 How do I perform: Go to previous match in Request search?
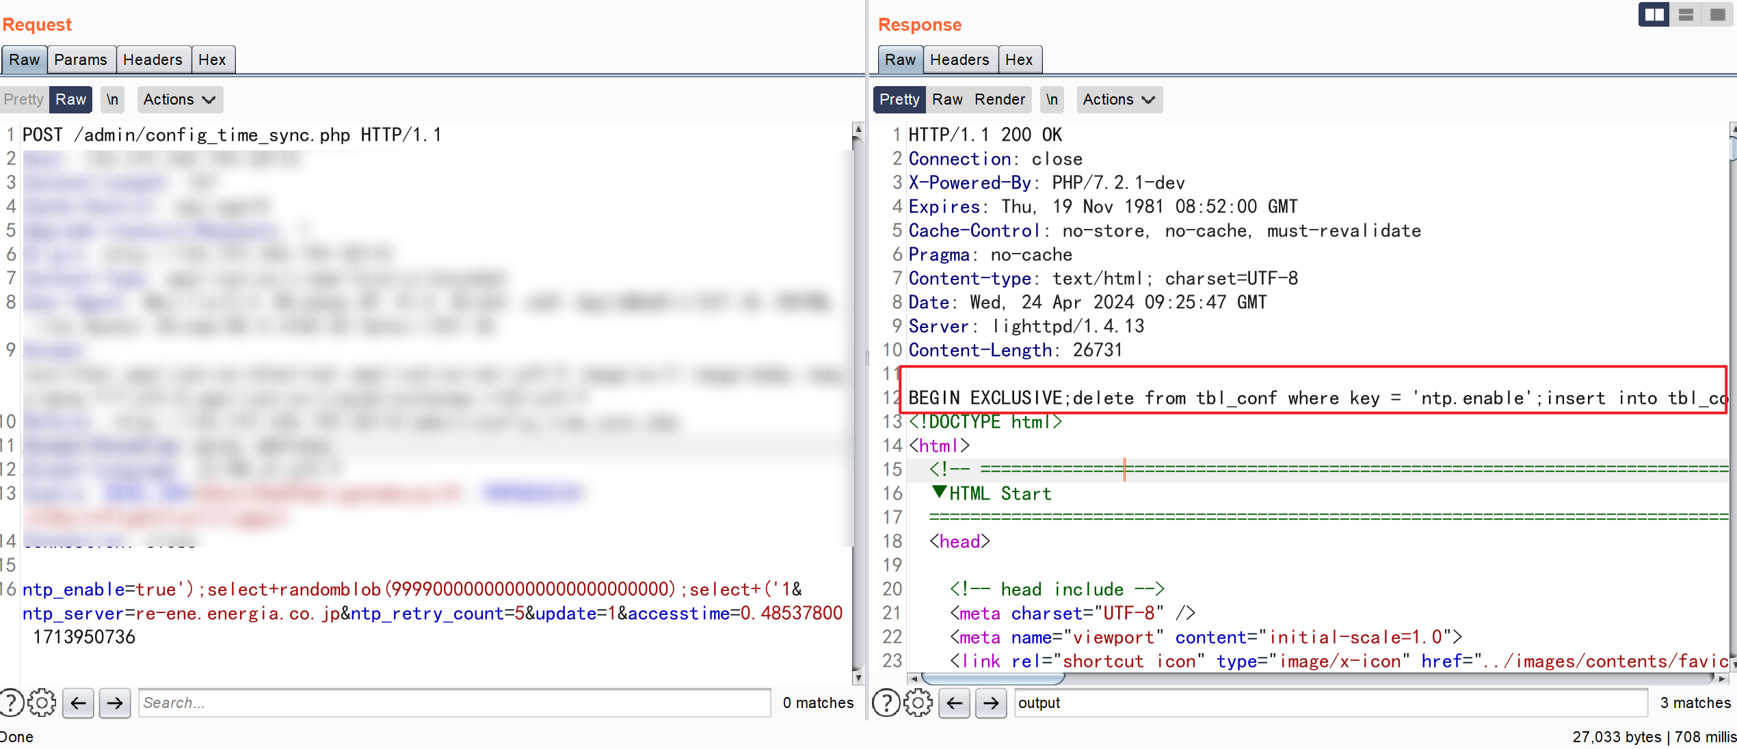click(x=79, y=703)
